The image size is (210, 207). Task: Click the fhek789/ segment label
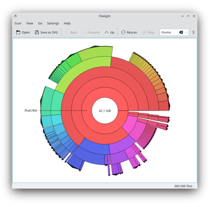tap(31, 111)
